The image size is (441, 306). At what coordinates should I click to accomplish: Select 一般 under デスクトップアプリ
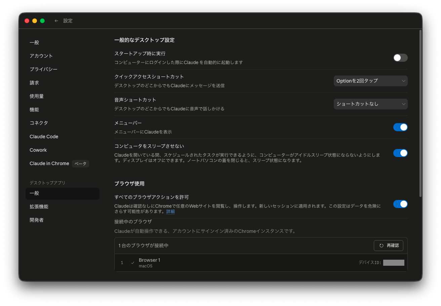tap(62, 193)
